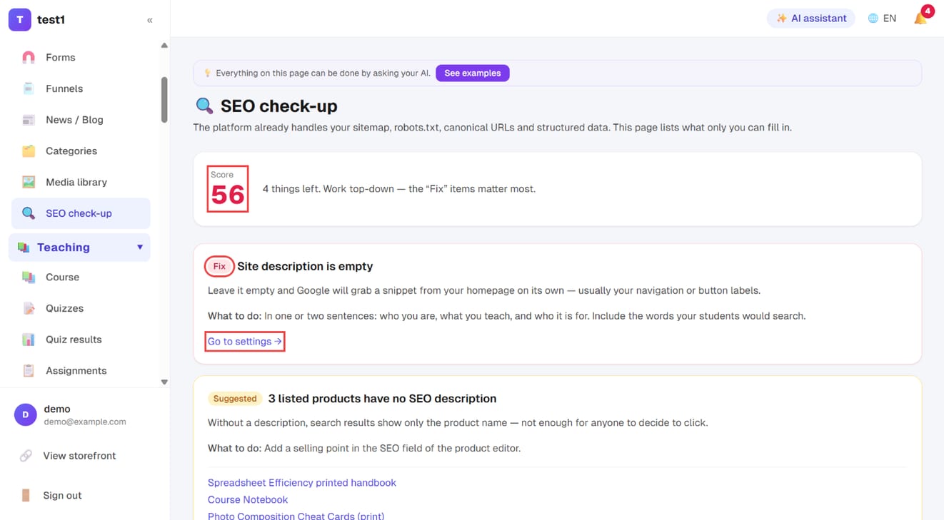
Task: Click the News / Blog newspaper icon
Action: point(29,120)
